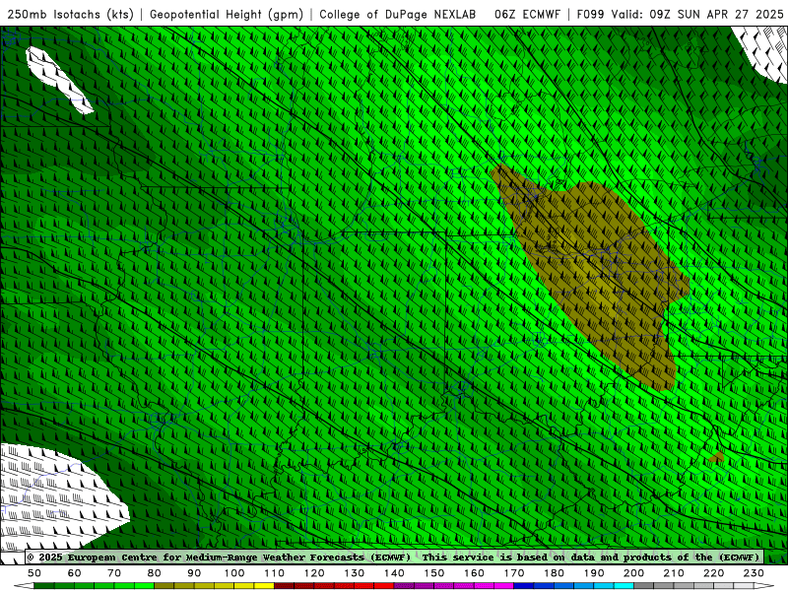Click the '60' legend label

point(74,573)
